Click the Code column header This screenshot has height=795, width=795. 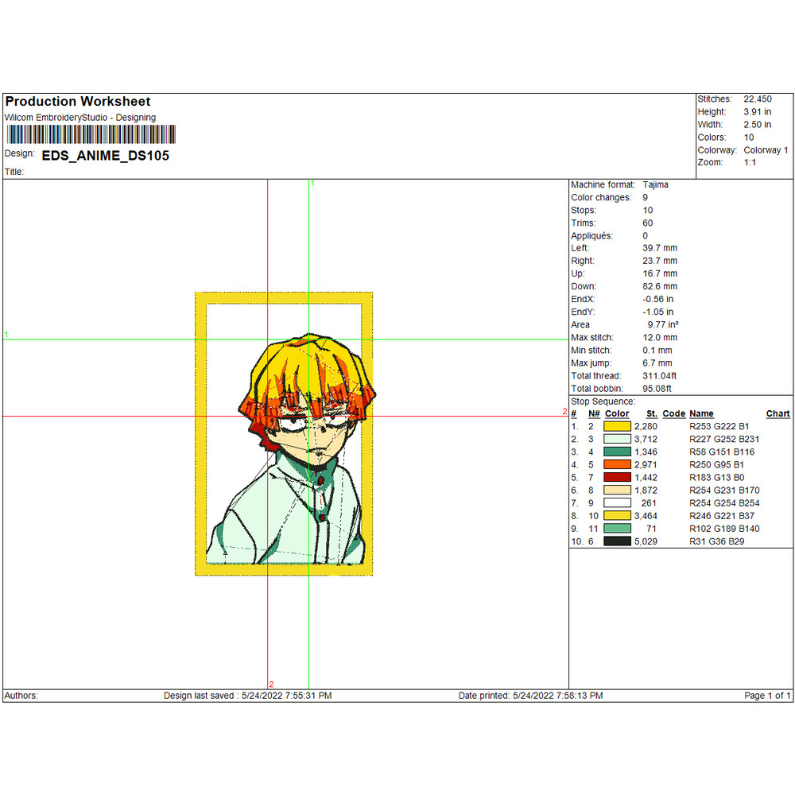673,414
